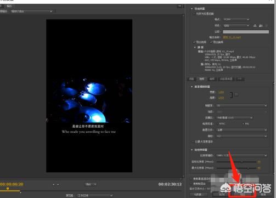Save the current export preset icon
Image resolution: width=276 pixels, height=198 pixels.
(255, 25)
